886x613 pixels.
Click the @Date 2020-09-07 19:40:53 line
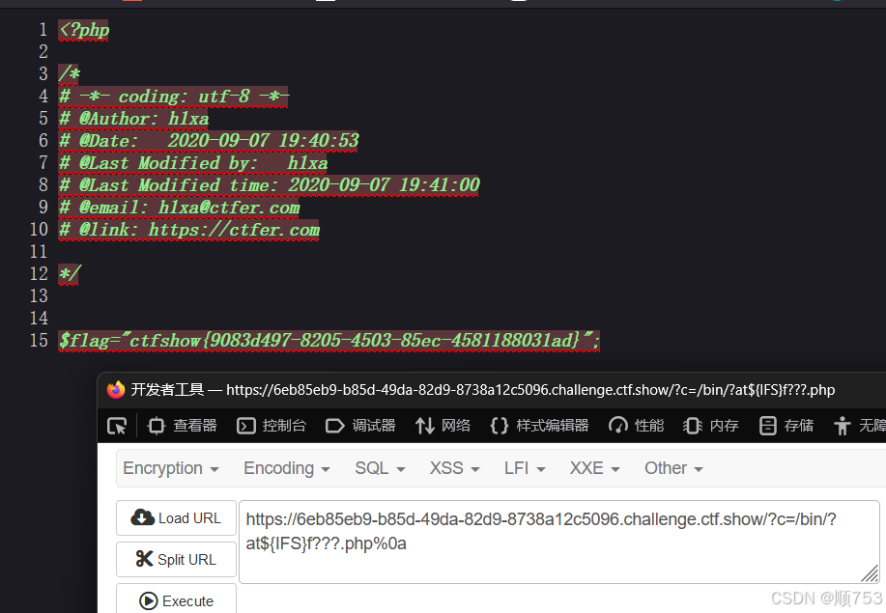click(x=209, y=141)
